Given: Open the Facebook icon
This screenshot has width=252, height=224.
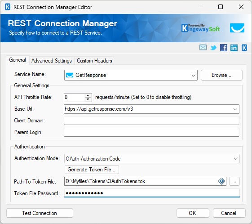Looking at the screenshot, I should pyautogui.click(x=224, y=48).
